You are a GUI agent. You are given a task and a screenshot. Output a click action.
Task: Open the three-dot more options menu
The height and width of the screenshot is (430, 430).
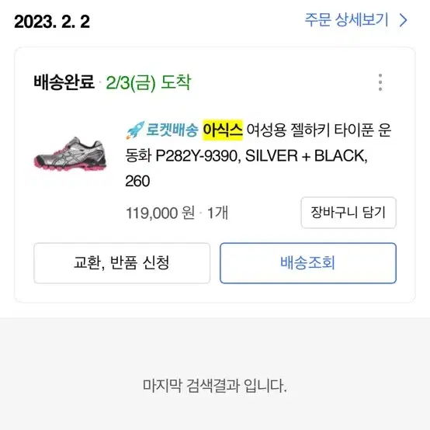pyautogui.click(x=380, y=82)
